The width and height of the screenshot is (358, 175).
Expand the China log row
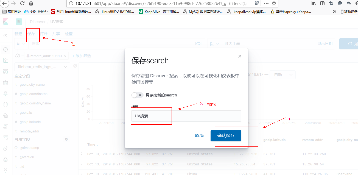point(82,173)
